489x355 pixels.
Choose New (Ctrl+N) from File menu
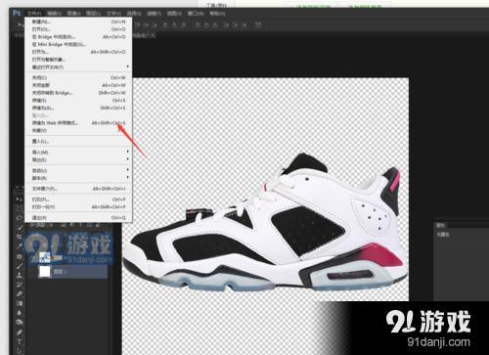[x=78, y=22]
